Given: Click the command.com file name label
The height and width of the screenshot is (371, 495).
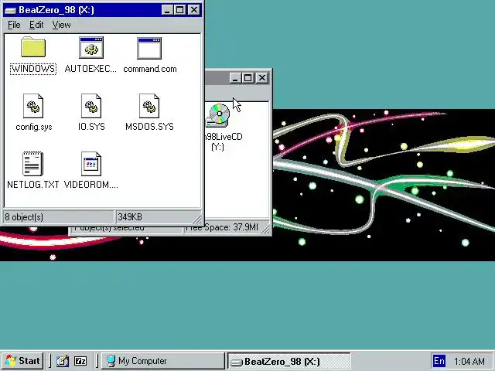Looking at the screenshot, I should tap(150, 69).
